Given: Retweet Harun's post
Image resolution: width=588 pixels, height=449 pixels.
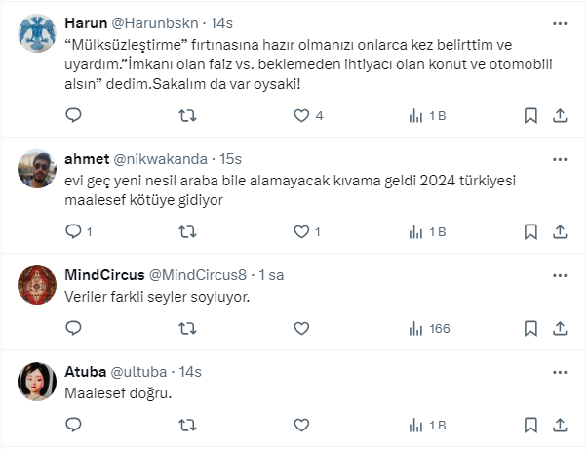Looking at the screenshot, I should (x=188, y=115).
